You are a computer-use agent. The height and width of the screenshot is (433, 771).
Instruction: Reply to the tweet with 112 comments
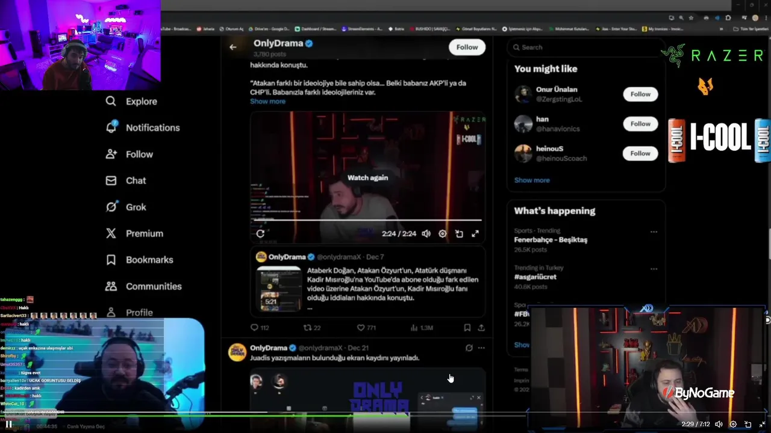pos(260,328)
